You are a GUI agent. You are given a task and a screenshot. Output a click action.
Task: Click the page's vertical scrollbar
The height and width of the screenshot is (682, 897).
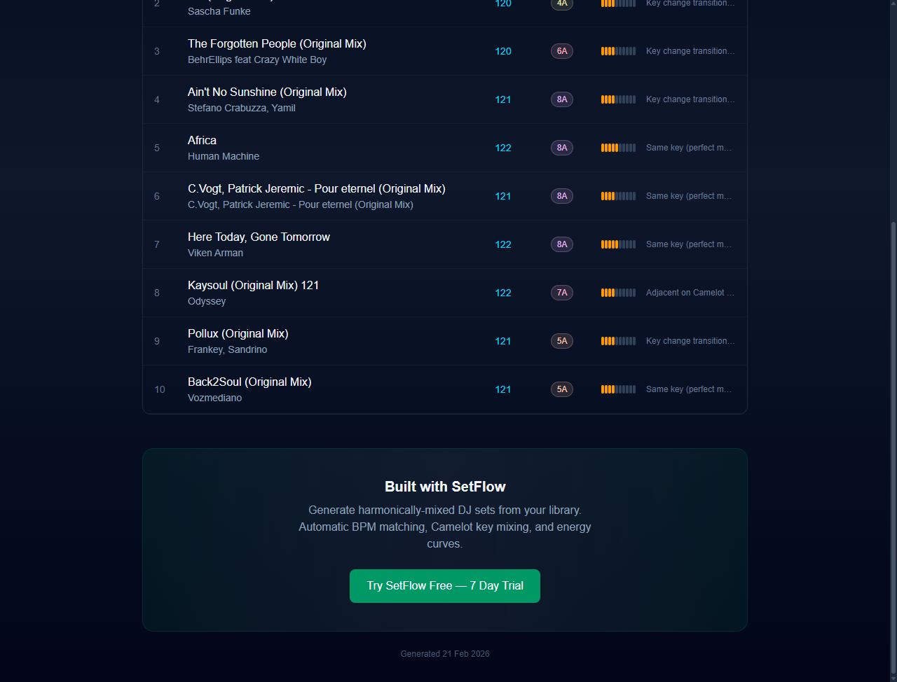893,448
